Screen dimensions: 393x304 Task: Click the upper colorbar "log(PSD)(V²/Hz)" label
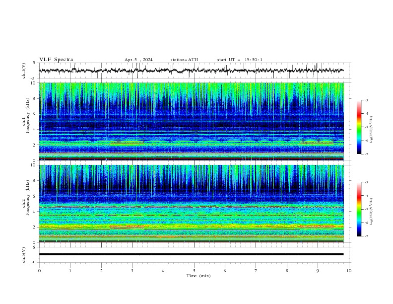(372, 130)
